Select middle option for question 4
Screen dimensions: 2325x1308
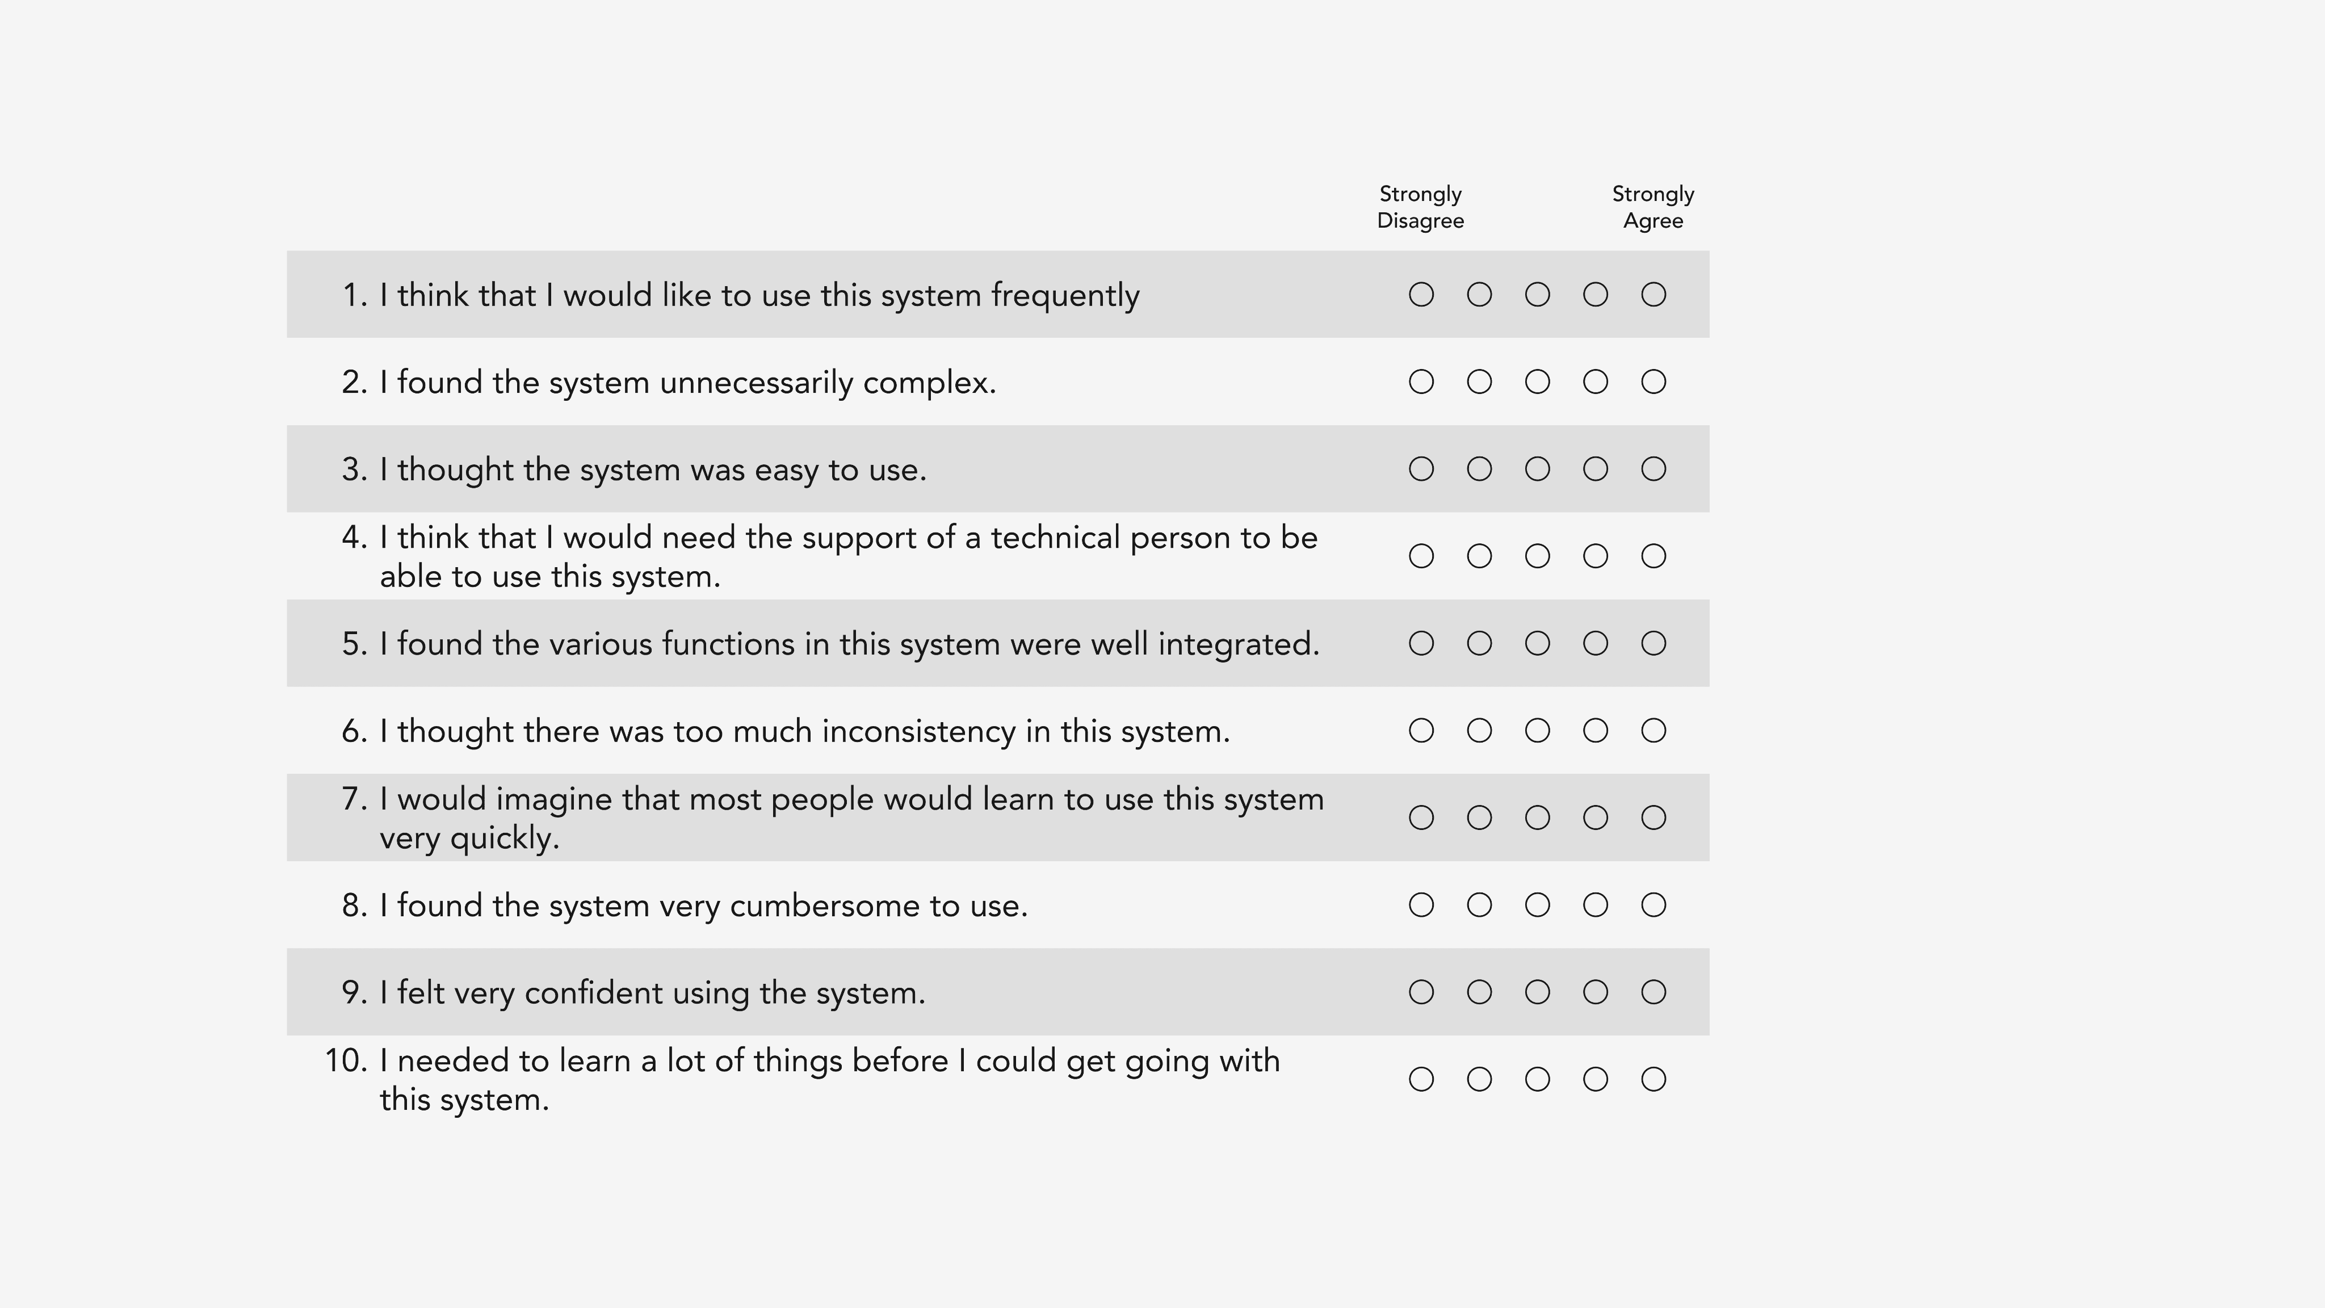coord(1537,556)
